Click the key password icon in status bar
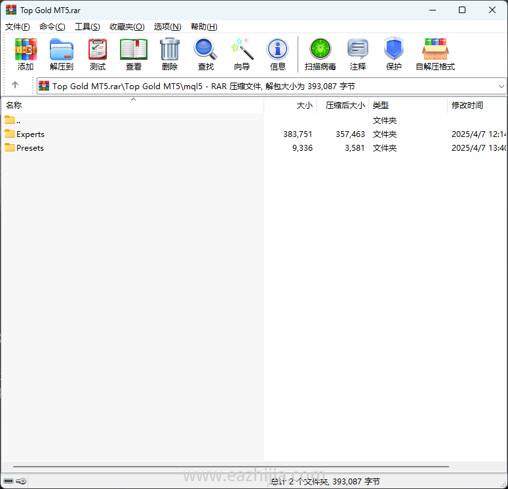This screenshot has height=489, width=508. click(x=21, y=481)
